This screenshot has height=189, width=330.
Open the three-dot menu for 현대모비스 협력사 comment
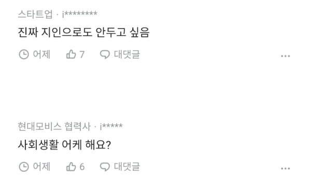[285, 168]
